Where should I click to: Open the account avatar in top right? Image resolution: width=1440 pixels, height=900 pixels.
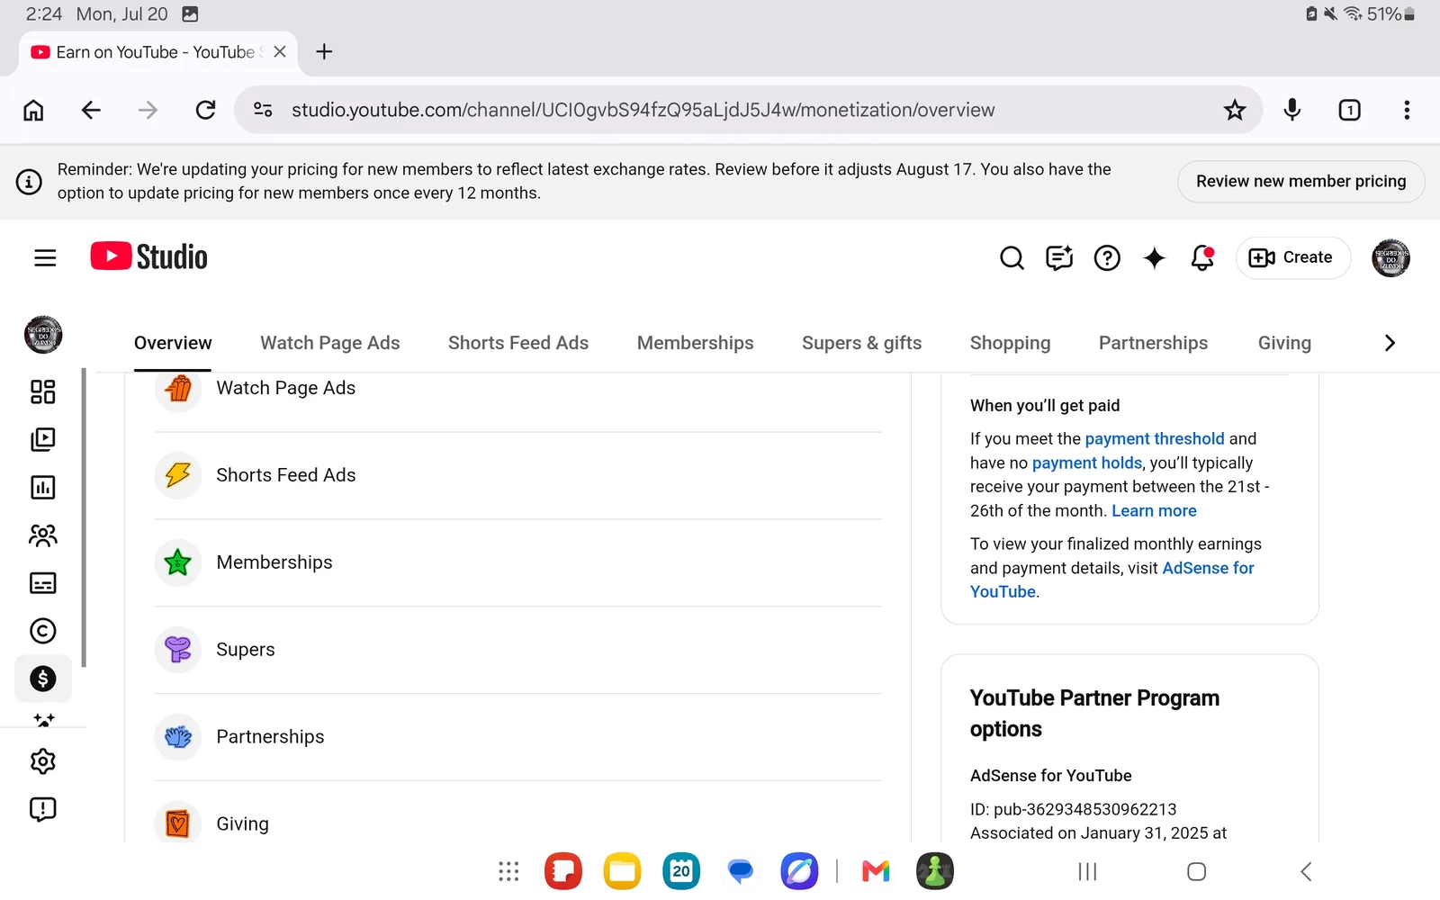[x=1390, y=258]
